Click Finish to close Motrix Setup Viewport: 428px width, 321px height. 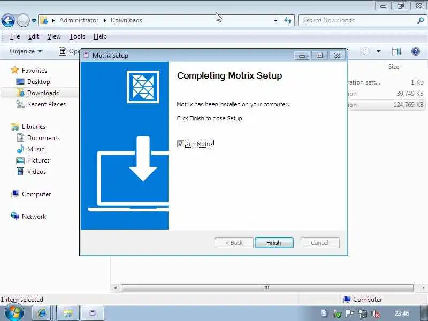(x=274, y=243)
